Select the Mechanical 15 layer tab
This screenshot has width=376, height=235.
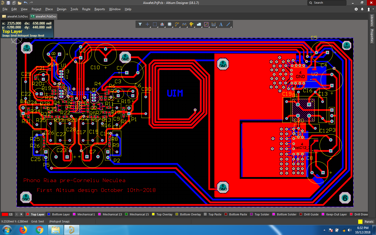[x=137, y=214]
